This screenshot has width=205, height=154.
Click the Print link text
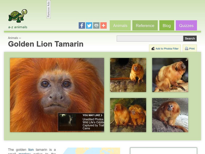point(192,49)
